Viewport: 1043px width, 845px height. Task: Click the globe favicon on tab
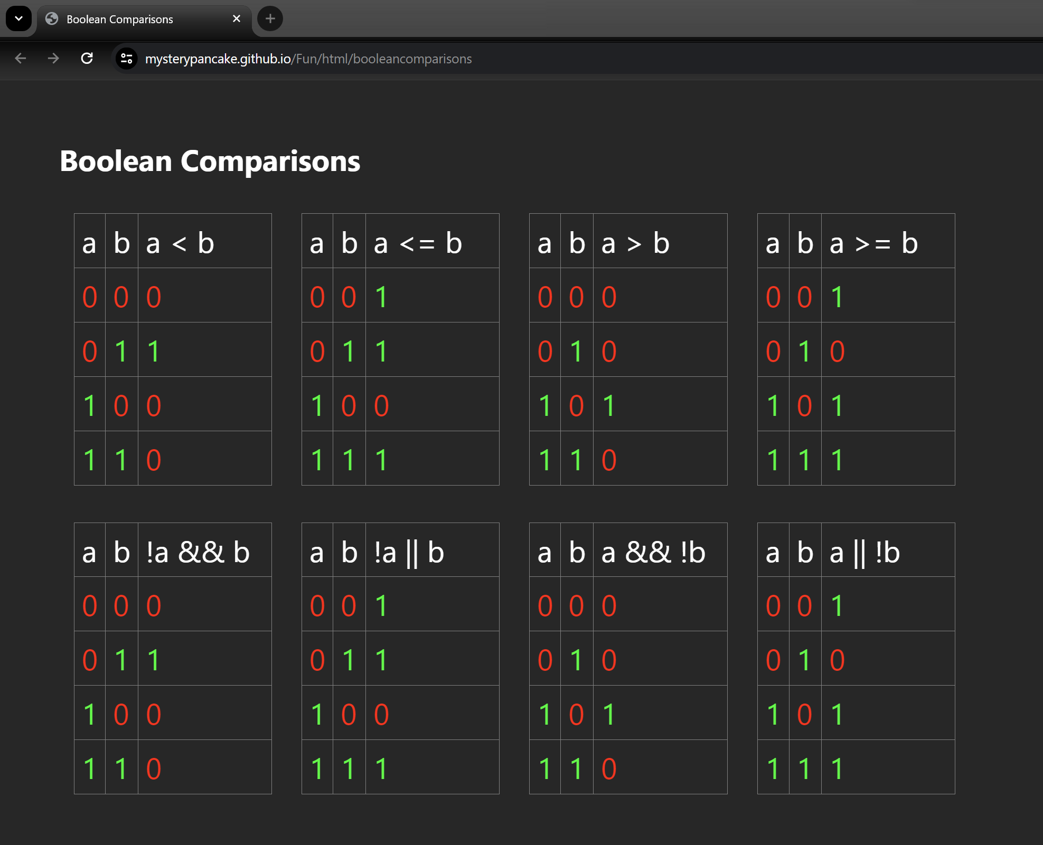tap(52, 19)
